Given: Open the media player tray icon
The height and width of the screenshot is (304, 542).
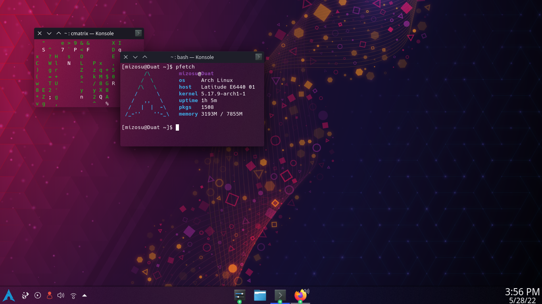Looking at the screenshot, I should pos(38,295).
